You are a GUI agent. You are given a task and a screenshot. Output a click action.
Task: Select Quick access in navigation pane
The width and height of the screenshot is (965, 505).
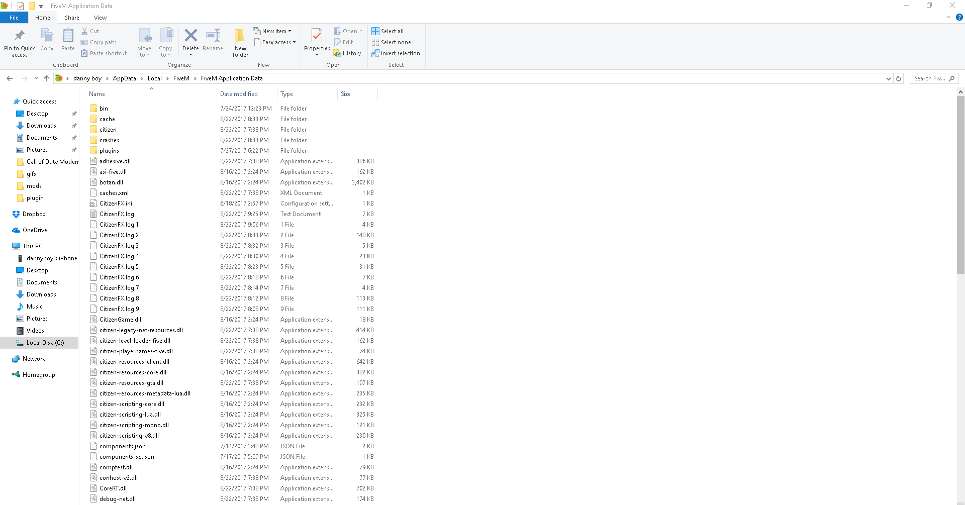40,102
